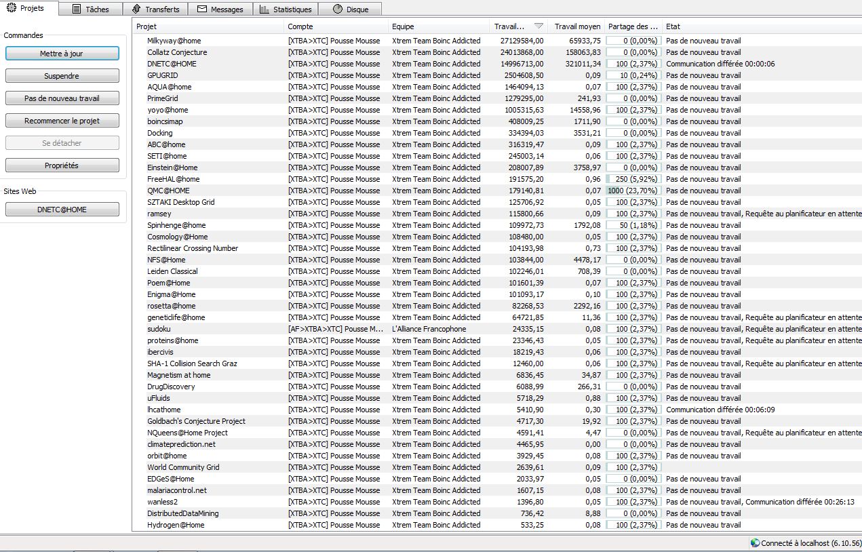This screenshot has height=552, width=862.
Task: Select Rectilinear Crossing Number row
Action: click(x=497, y=248)
